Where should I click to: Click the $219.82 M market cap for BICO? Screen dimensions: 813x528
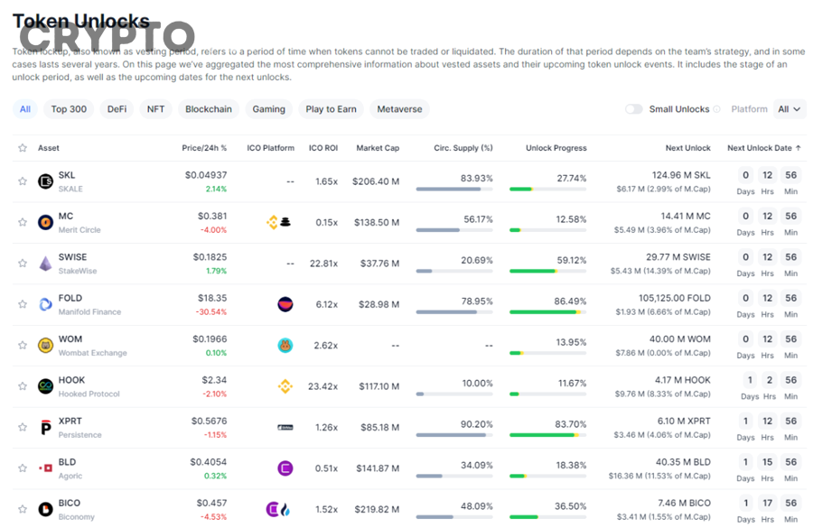click(377, 509)
